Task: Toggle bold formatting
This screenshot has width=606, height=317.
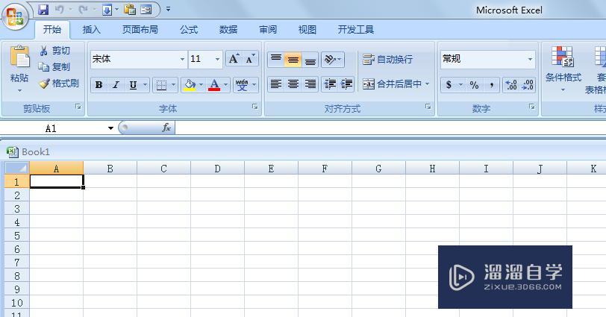Action: (99, 85)
